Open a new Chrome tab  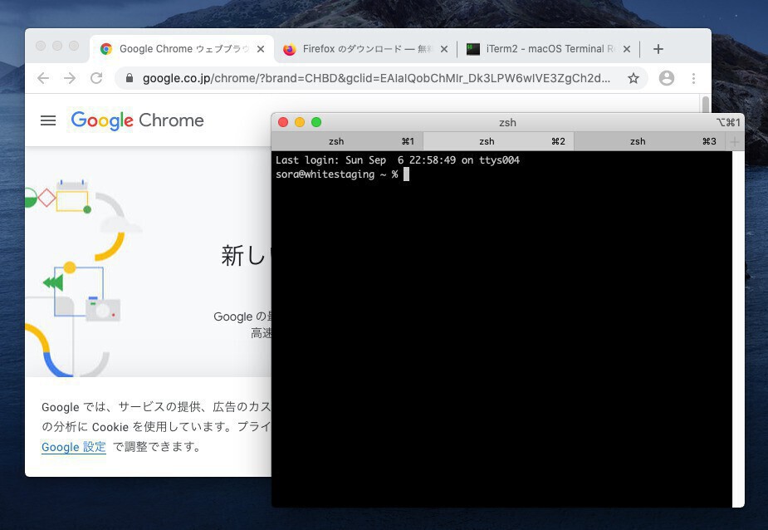coord(658,49)
